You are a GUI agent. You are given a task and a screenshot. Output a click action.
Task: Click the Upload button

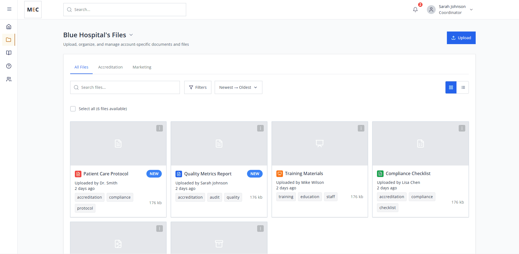[461, 38]
